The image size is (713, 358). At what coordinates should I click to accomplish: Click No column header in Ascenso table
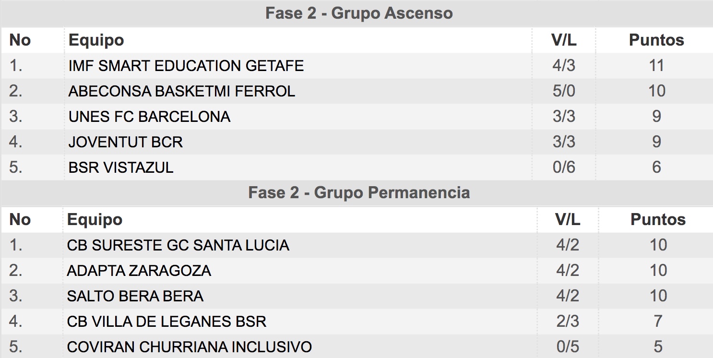[x=20, y=40]
